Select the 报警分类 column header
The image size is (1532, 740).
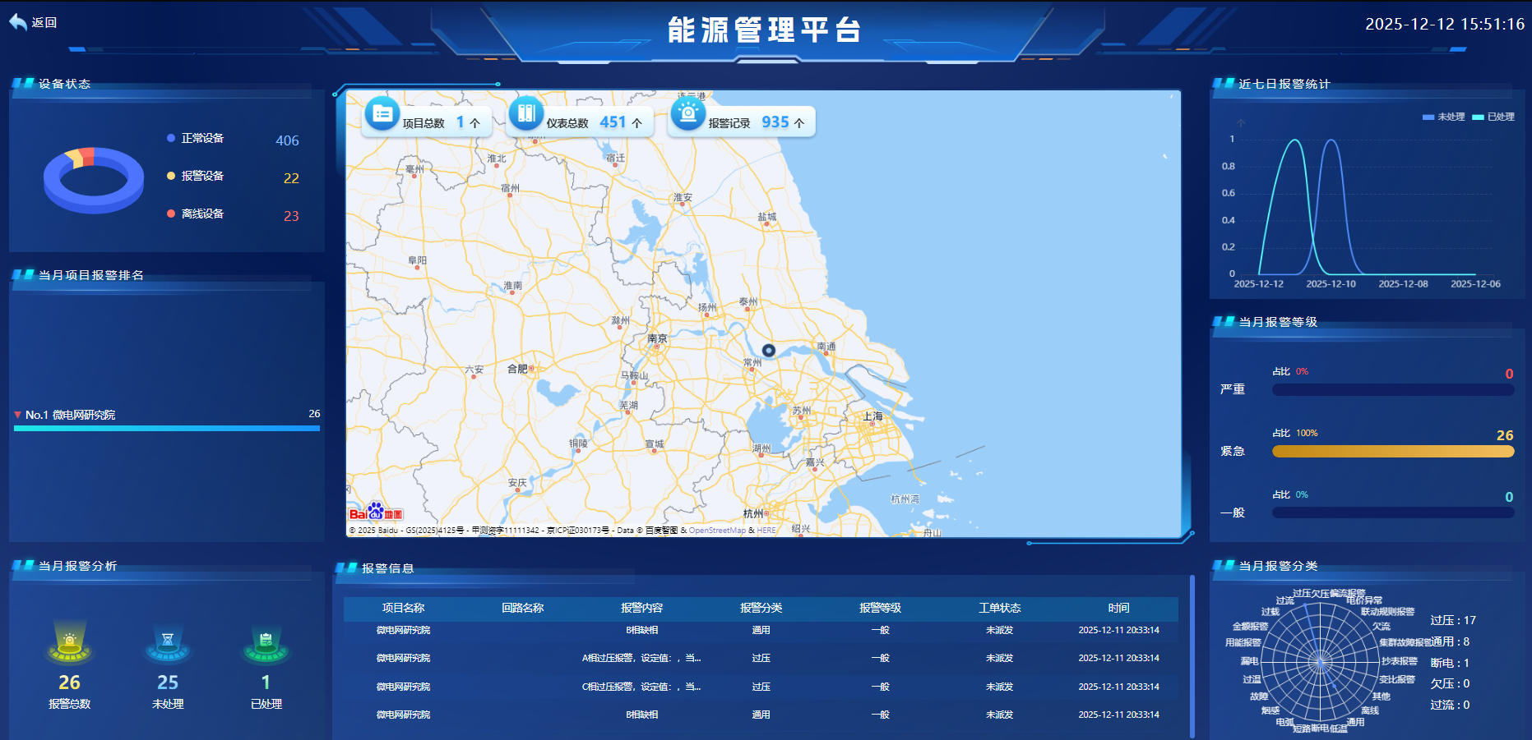(761, 608)
